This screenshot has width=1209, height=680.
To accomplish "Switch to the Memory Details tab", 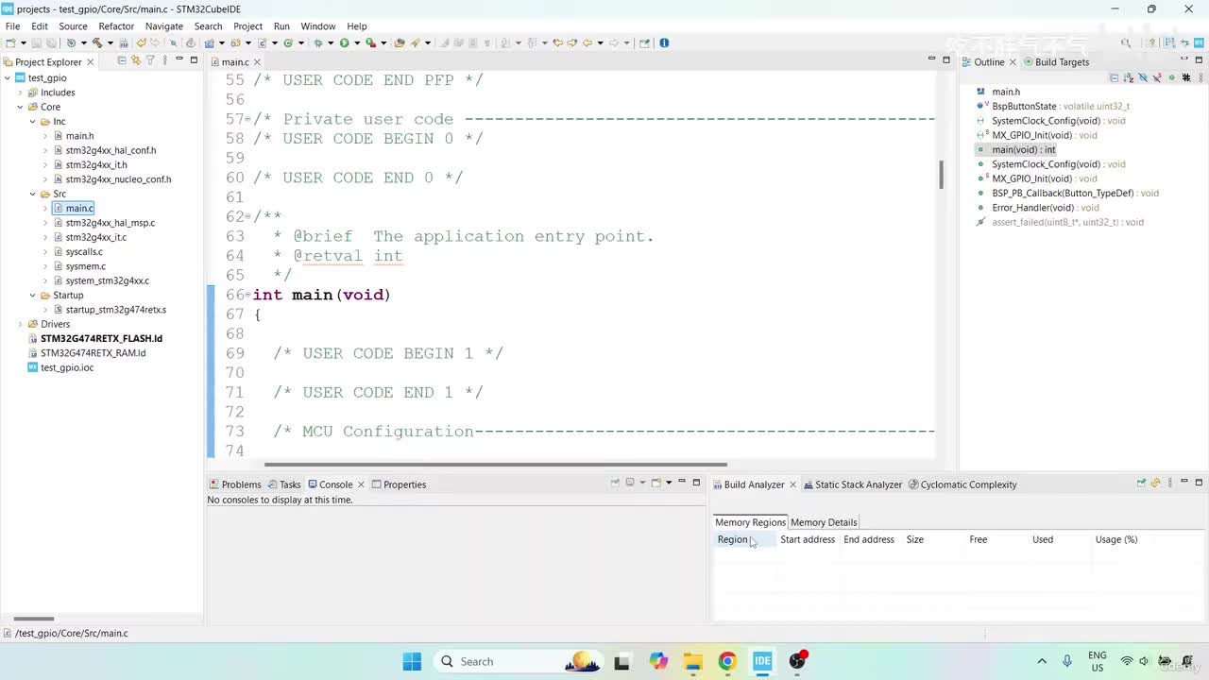I will tap(824, 522).
